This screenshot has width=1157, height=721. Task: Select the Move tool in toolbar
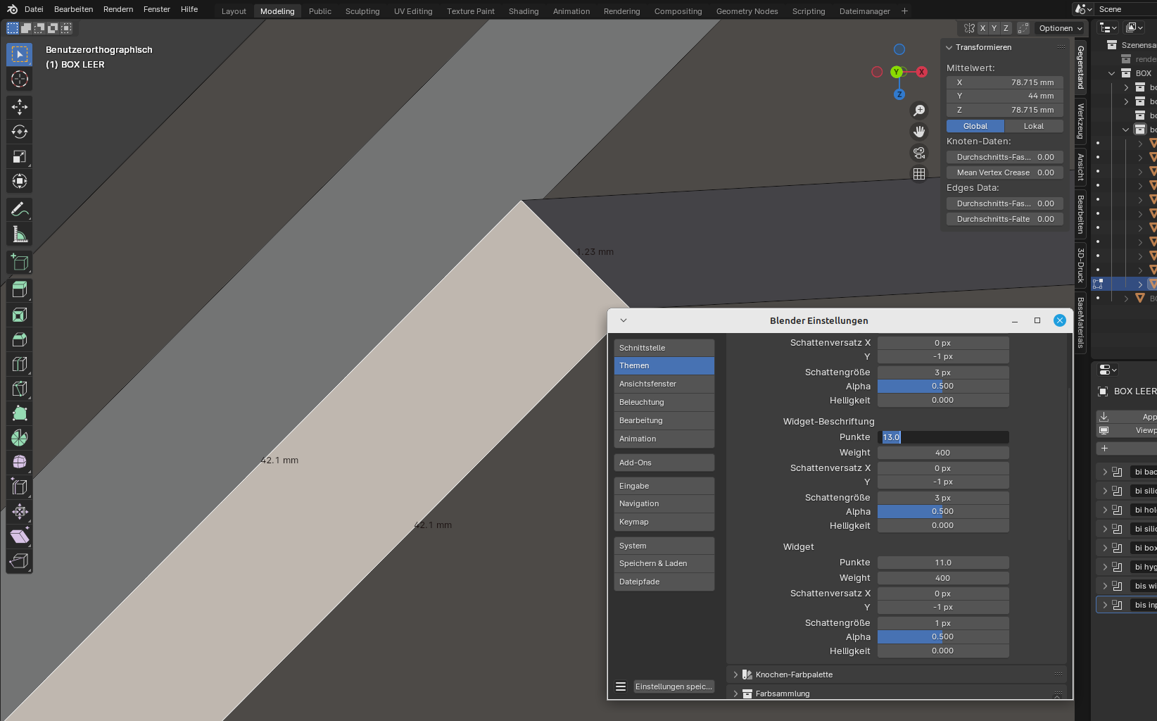coord(20,107)
